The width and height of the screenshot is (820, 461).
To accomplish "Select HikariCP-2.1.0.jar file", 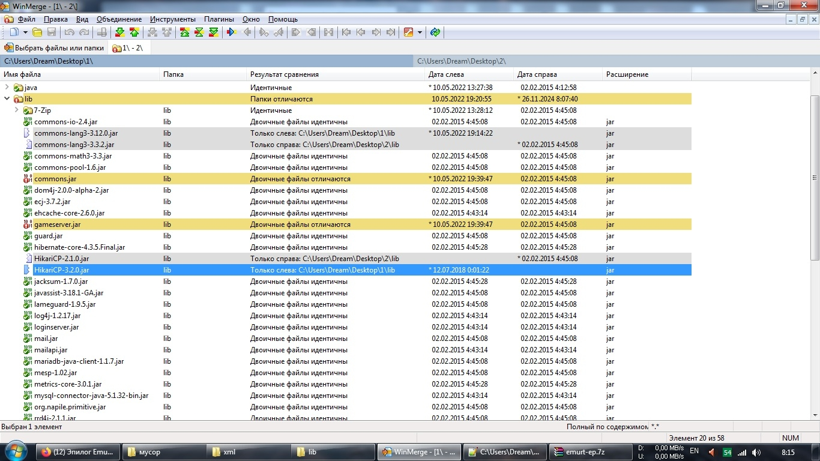I will coord(61,259).
